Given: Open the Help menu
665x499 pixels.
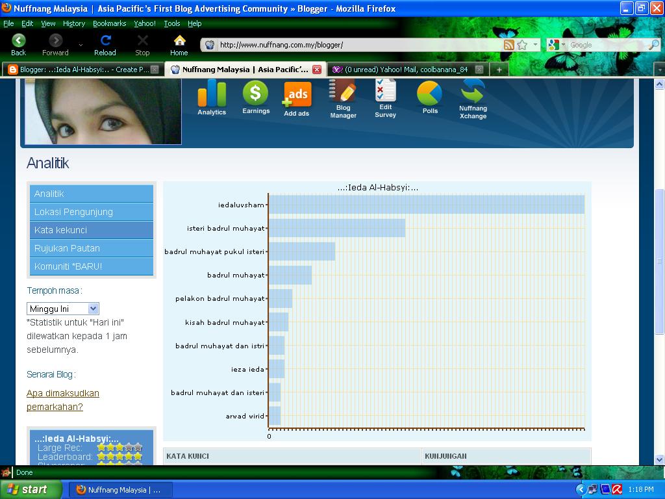Looking at the screenshot, I should coord(195,23).
